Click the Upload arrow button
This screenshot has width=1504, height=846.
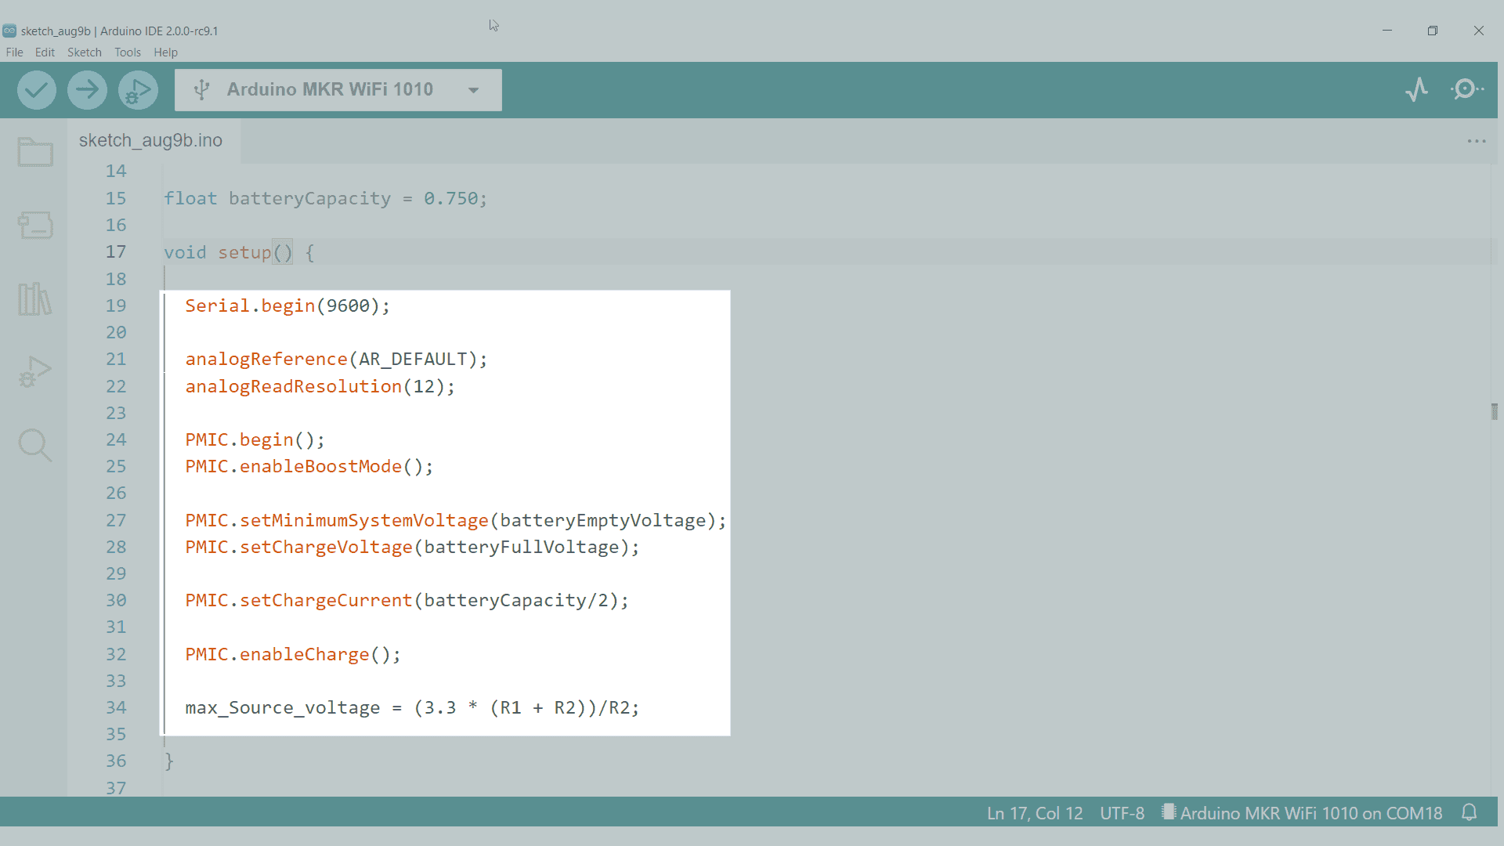click(87, 90)
